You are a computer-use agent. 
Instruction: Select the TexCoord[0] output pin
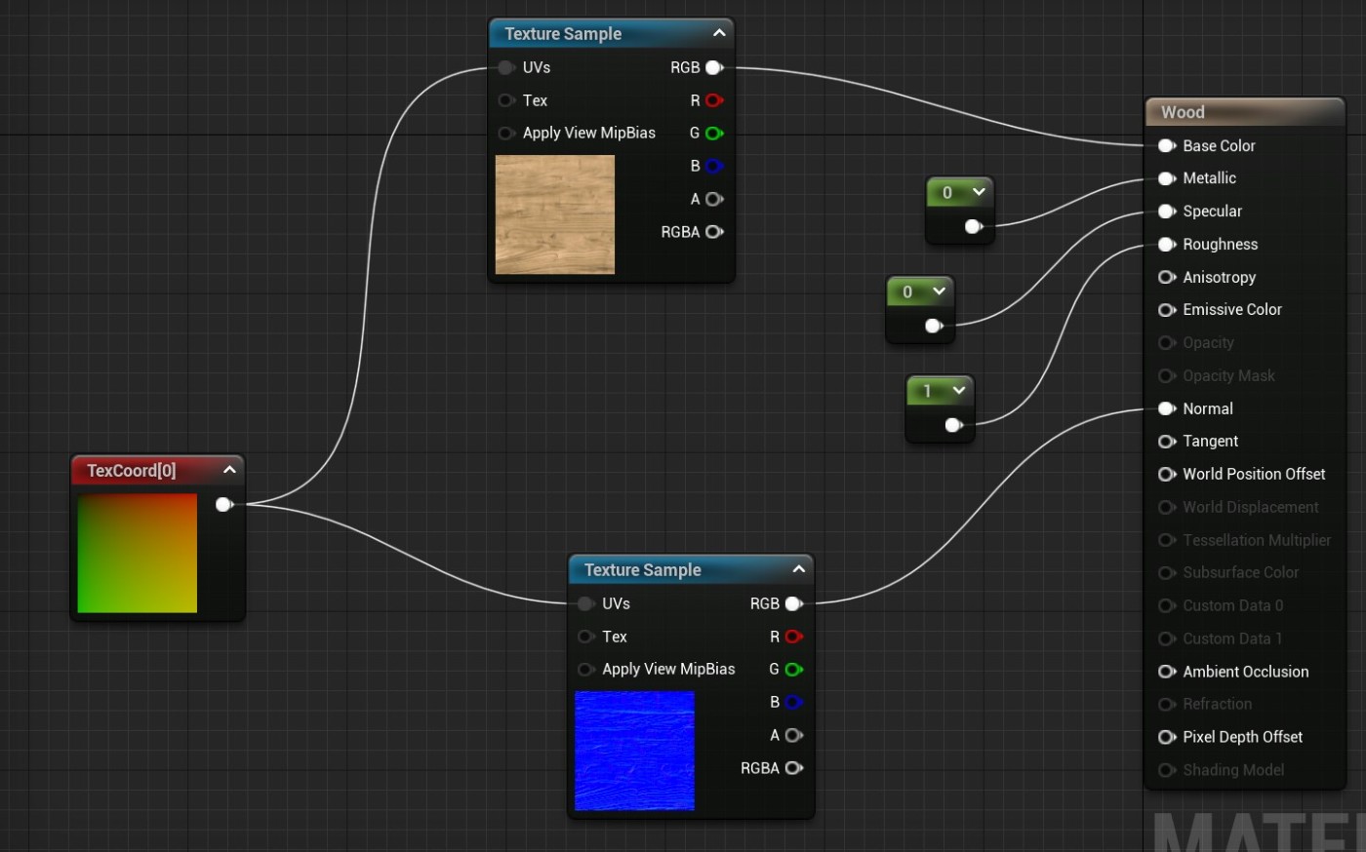pyautogui.click(x=223, y=504)
